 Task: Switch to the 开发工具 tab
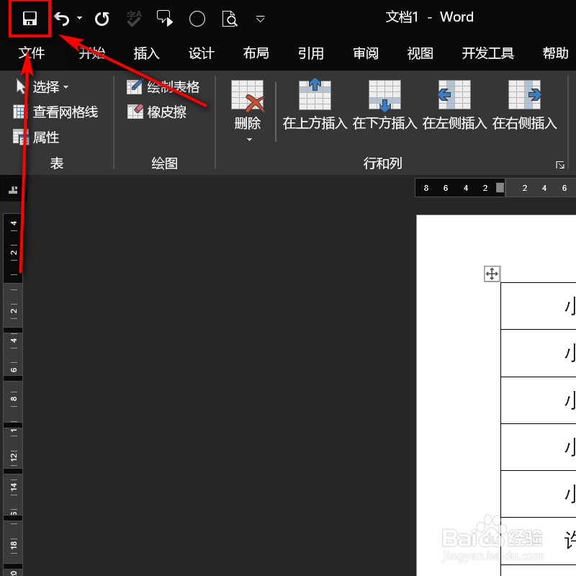coord(488,53)
